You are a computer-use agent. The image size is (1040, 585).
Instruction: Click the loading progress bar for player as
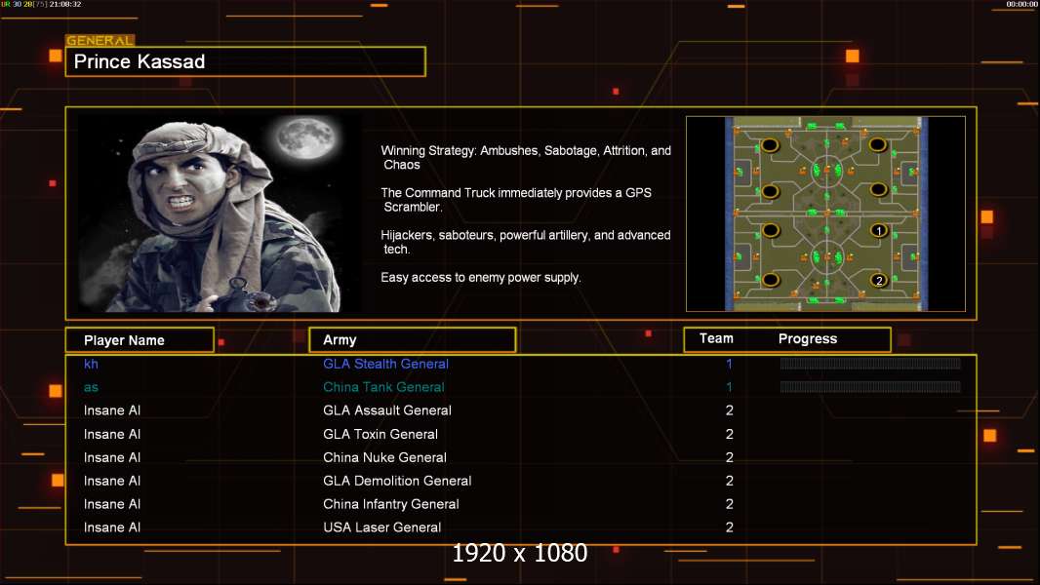pyautogui.click(x=870, y=387)
